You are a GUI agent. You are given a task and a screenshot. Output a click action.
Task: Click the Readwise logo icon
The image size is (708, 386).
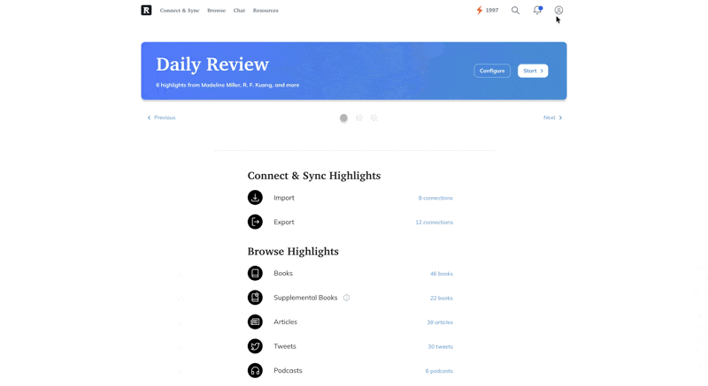[x=146, y=11]
